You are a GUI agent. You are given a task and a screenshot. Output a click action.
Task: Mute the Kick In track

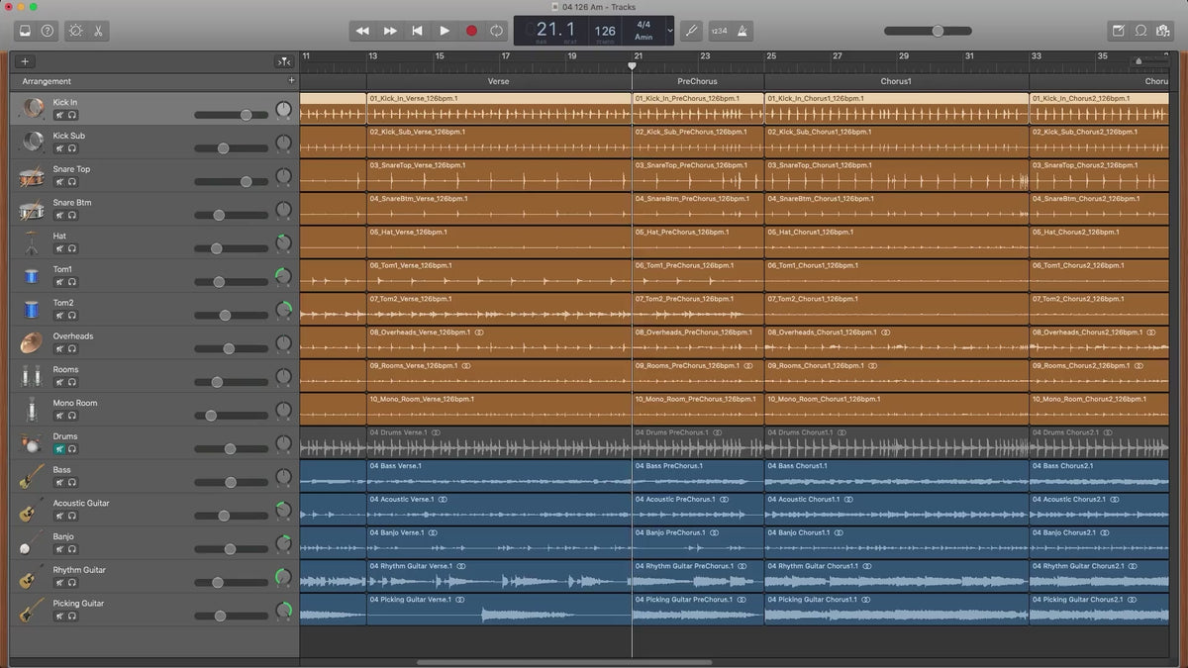tap(59, 116)
